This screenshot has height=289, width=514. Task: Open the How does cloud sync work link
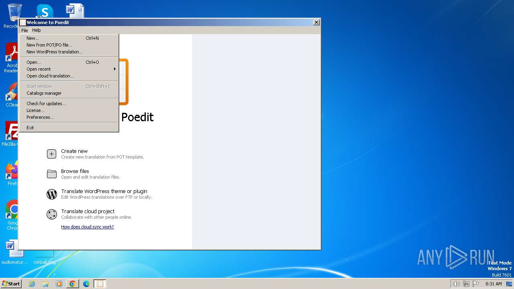click(x=88, y=227)
